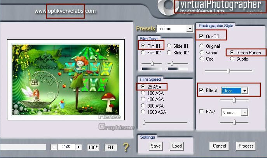Click the 25% zoom value field
This screenshot has width=267, height=158.
[x=66, y=147]
